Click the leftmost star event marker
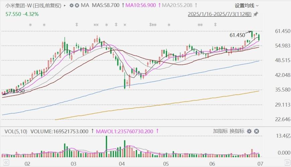The image size is (291, 167). coord(30,25)
